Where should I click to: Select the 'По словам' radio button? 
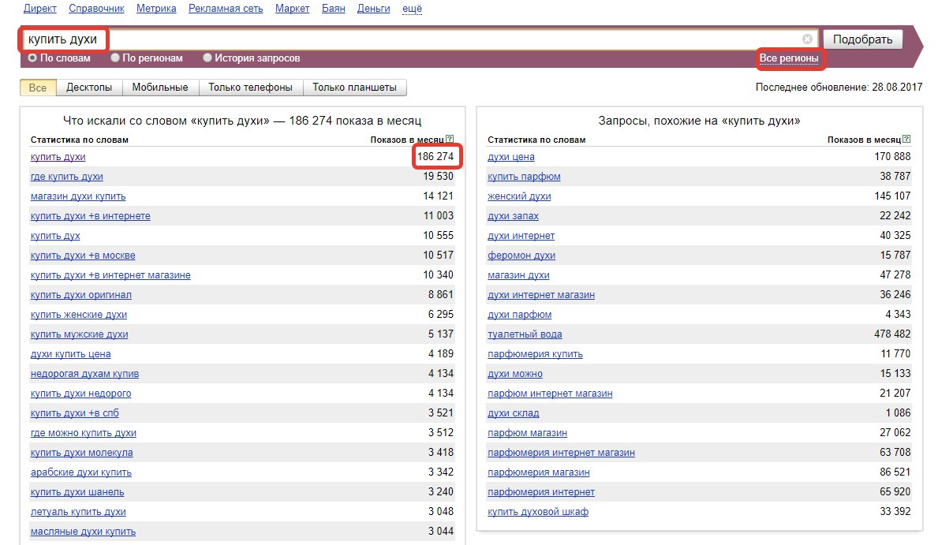(x=32, y=58)
